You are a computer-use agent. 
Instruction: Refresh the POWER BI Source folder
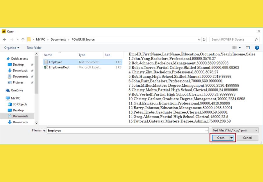click(204, 39)
